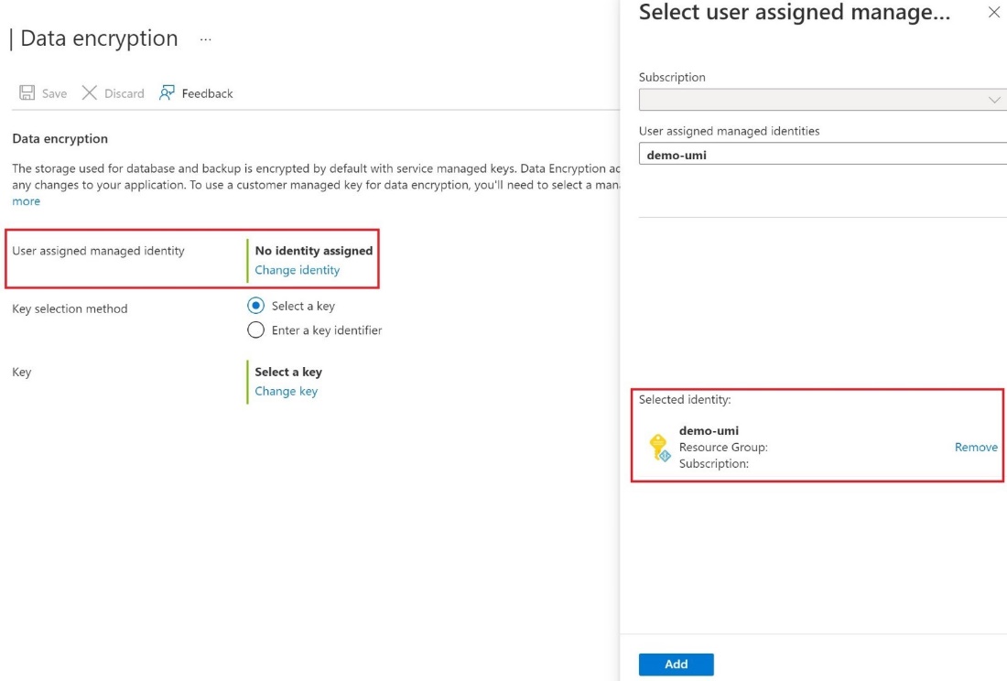Click the Add button
The height and width of the screenshot is (681, 1007).
pos(676,664)
